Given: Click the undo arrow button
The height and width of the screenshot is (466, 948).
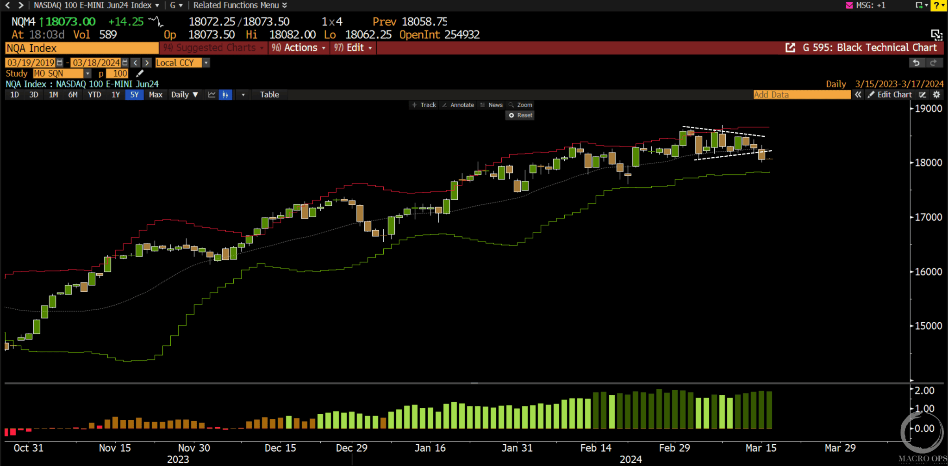Looking at the screenshot, I should tap(916, 62).
